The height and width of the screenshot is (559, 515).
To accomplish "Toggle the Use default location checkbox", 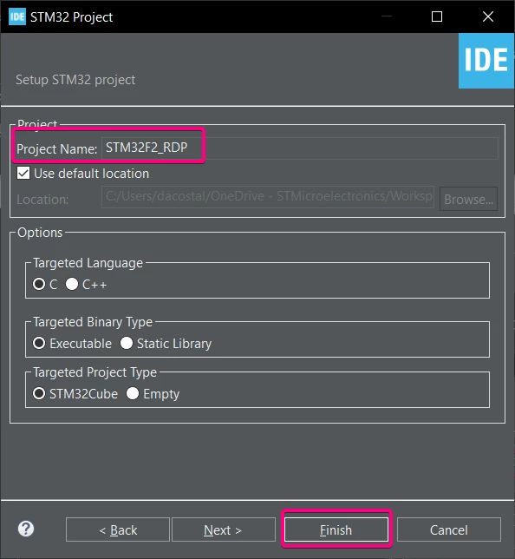I will [x=23, y=174].
